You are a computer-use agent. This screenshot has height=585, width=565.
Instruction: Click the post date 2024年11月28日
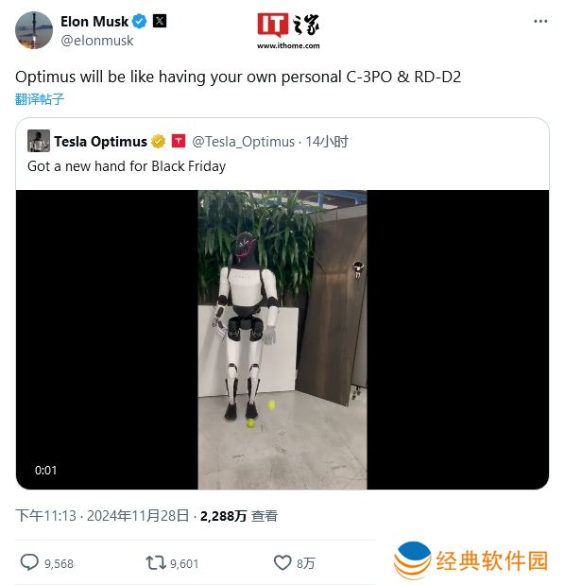point(138,516)
